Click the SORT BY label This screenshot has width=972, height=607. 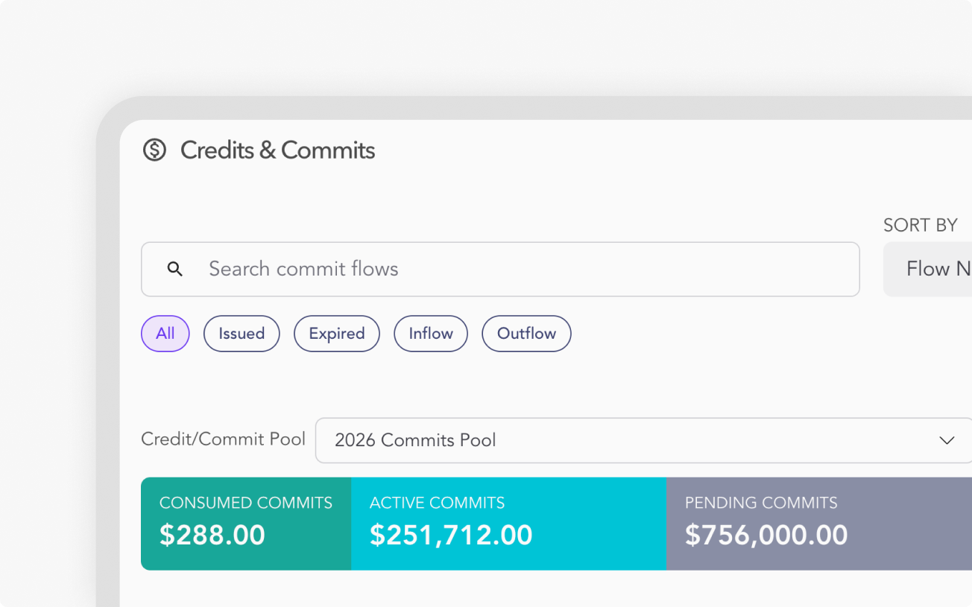coord(920,226)
